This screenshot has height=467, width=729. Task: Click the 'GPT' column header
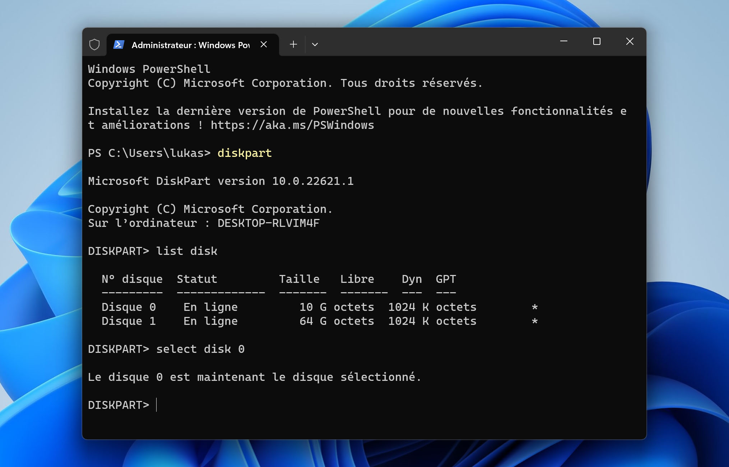446,279
